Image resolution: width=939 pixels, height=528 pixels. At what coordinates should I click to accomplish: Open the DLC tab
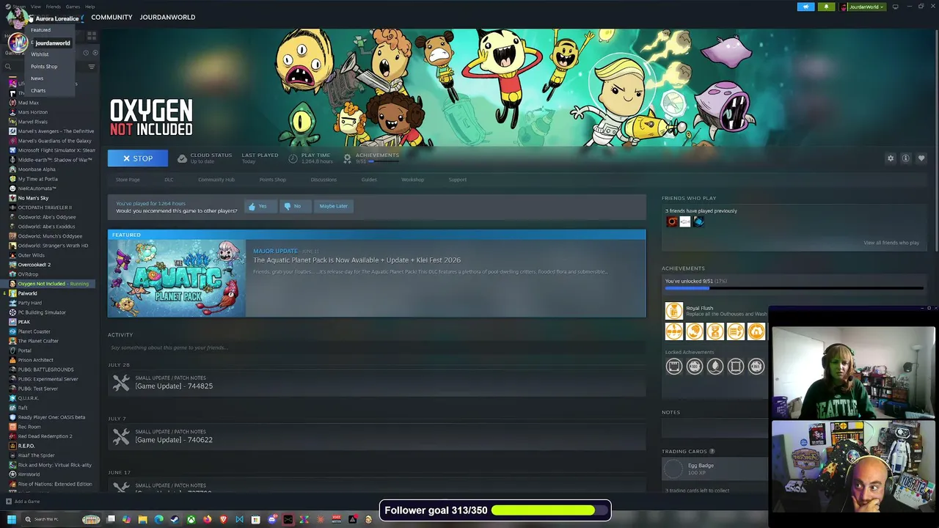click(169, 180)
